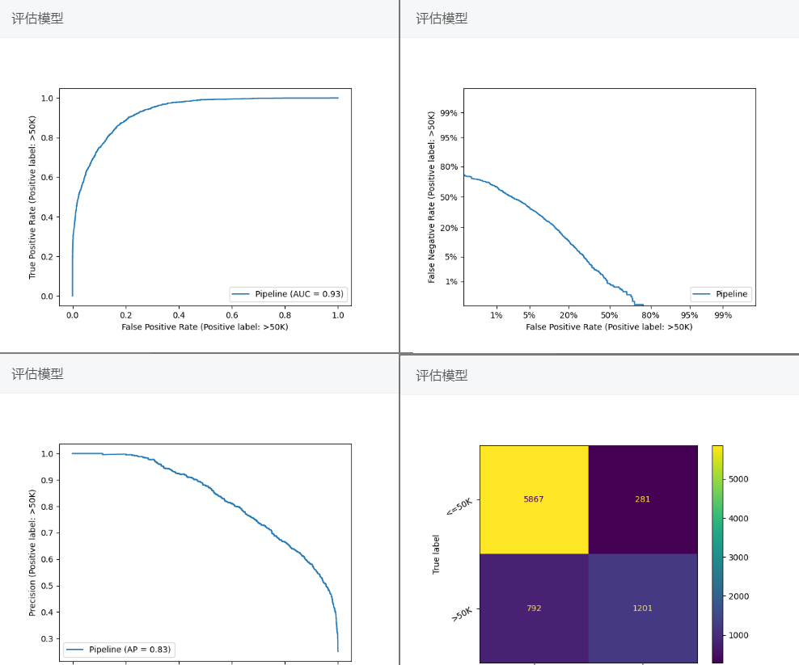Click the Pipeline (AP = 0.83) legend

(120, 649)
